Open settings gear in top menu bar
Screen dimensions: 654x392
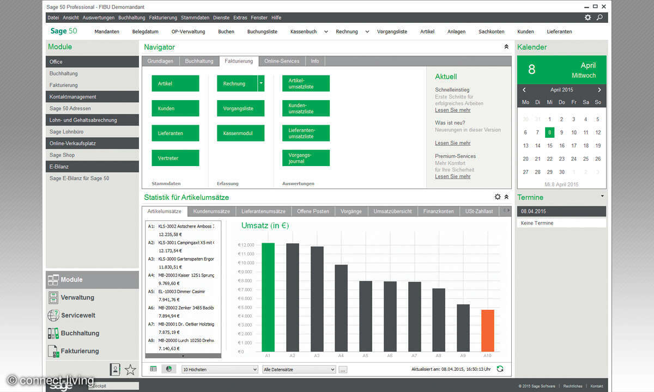pos(588,17)
